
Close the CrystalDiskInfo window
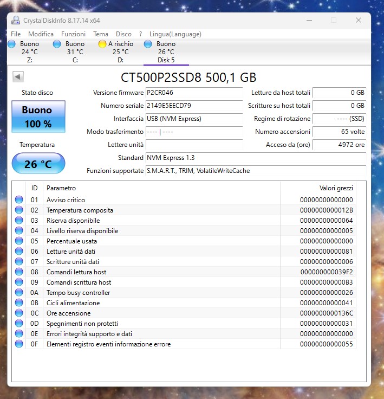coord(359,21)
